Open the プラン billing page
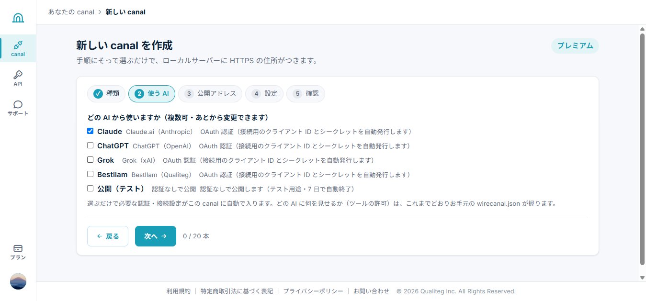Image resolution: width=646 pixels, height=301 pixels. [18, 252]
